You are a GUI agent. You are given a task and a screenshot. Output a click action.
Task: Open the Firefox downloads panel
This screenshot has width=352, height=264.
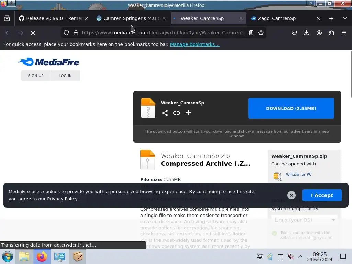coord(306,33)
